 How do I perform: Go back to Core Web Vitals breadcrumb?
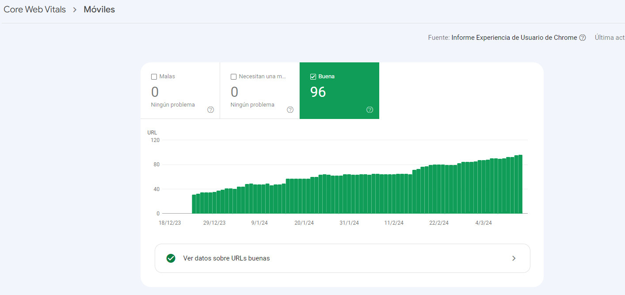34,10
